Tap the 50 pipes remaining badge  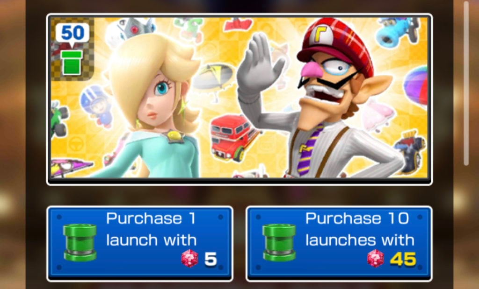[x=73, y=33]
